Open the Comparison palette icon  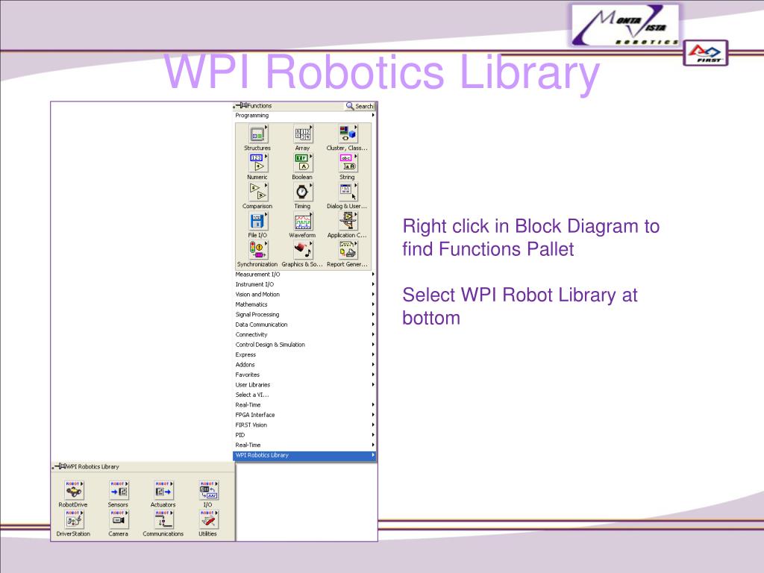(257, 192)
